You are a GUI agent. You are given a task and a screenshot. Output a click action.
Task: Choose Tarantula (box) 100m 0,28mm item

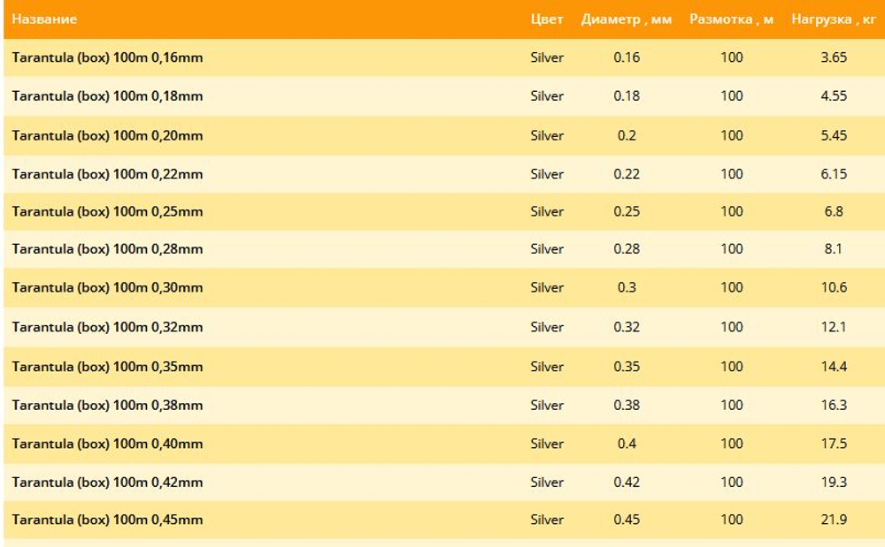coord(107,248)
